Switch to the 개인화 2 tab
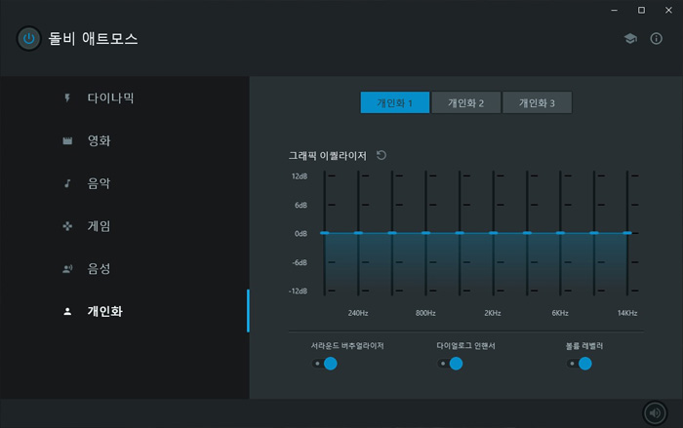683x428 pixels. click(x=465, y=102)
